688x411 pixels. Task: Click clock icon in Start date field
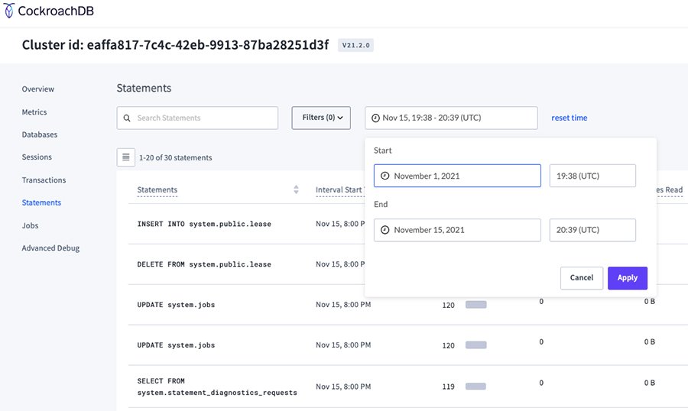coord(385,176)
